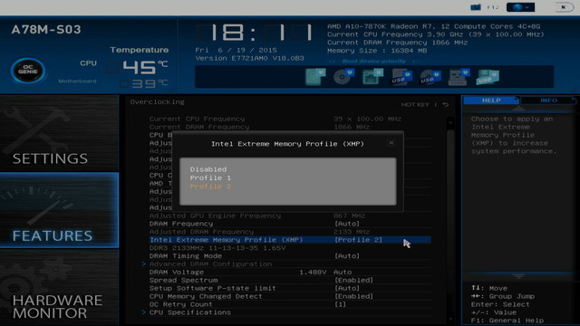Click the 18:11 system clock
The height and width of the screenshot is (326, 580).
(255, 33)
